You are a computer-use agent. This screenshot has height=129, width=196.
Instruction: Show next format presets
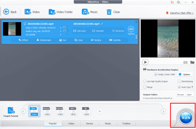[163, 111]
